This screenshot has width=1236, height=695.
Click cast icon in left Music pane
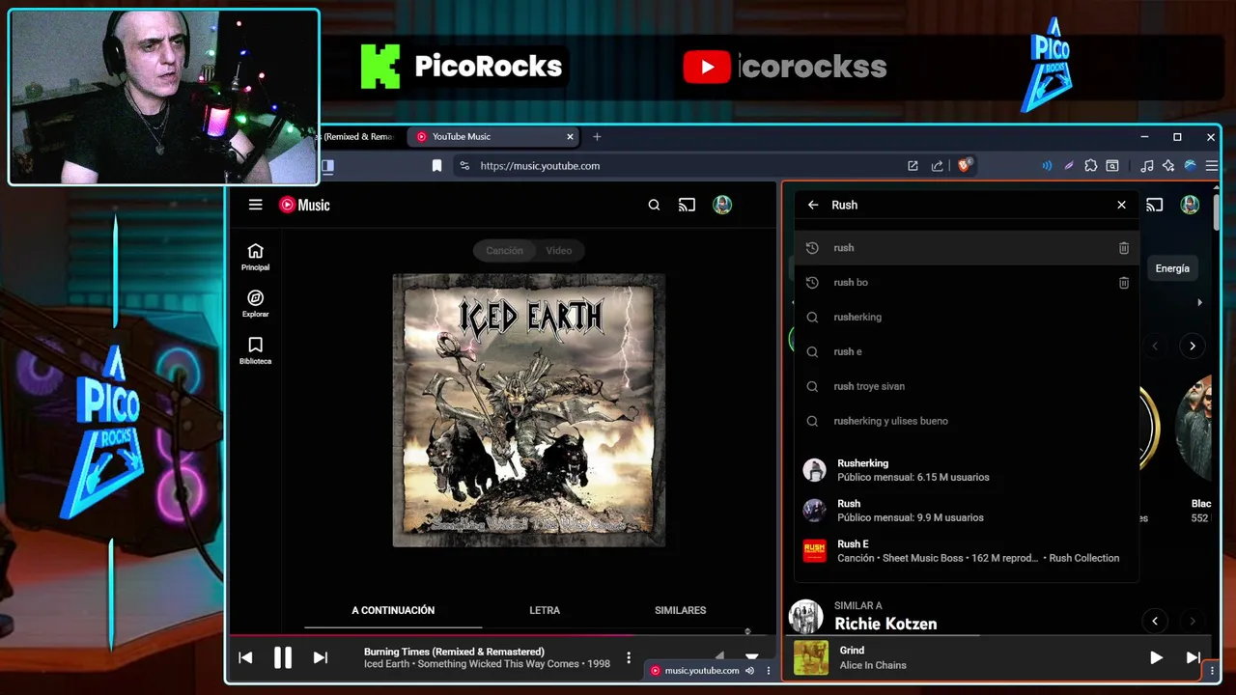click(687, 205)
